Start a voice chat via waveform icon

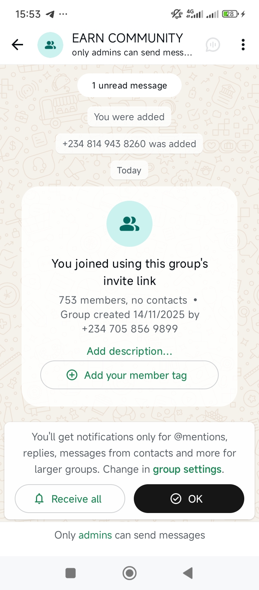click(x=213, y=45)
